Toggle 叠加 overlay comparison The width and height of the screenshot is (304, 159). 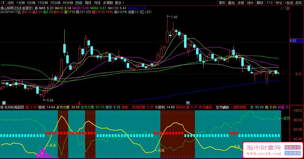[x=231, y=3]
